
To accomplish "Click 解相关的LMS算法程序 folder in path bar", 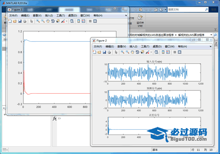I will 191,35.
